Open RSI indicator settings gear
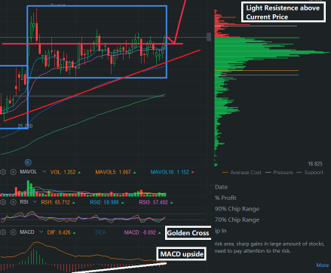The height and width of the screenshot is (273, 331). click(3, 202)
